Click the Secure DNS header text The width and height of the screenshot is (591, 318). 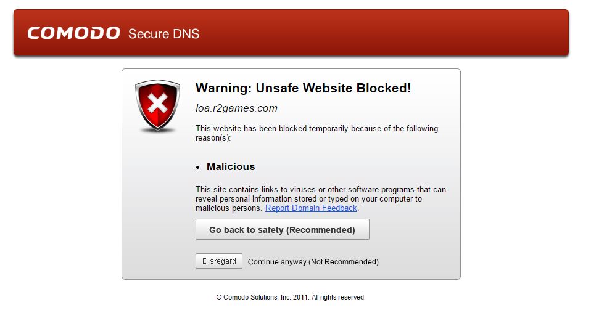point(163,34)
